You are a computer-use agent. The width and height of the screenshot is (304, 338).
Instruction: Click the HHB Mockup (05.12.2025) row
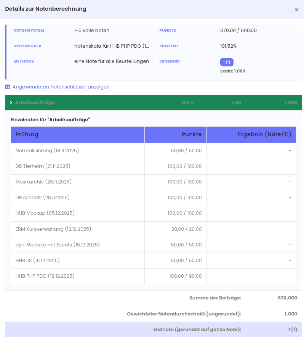pos(45,213)
